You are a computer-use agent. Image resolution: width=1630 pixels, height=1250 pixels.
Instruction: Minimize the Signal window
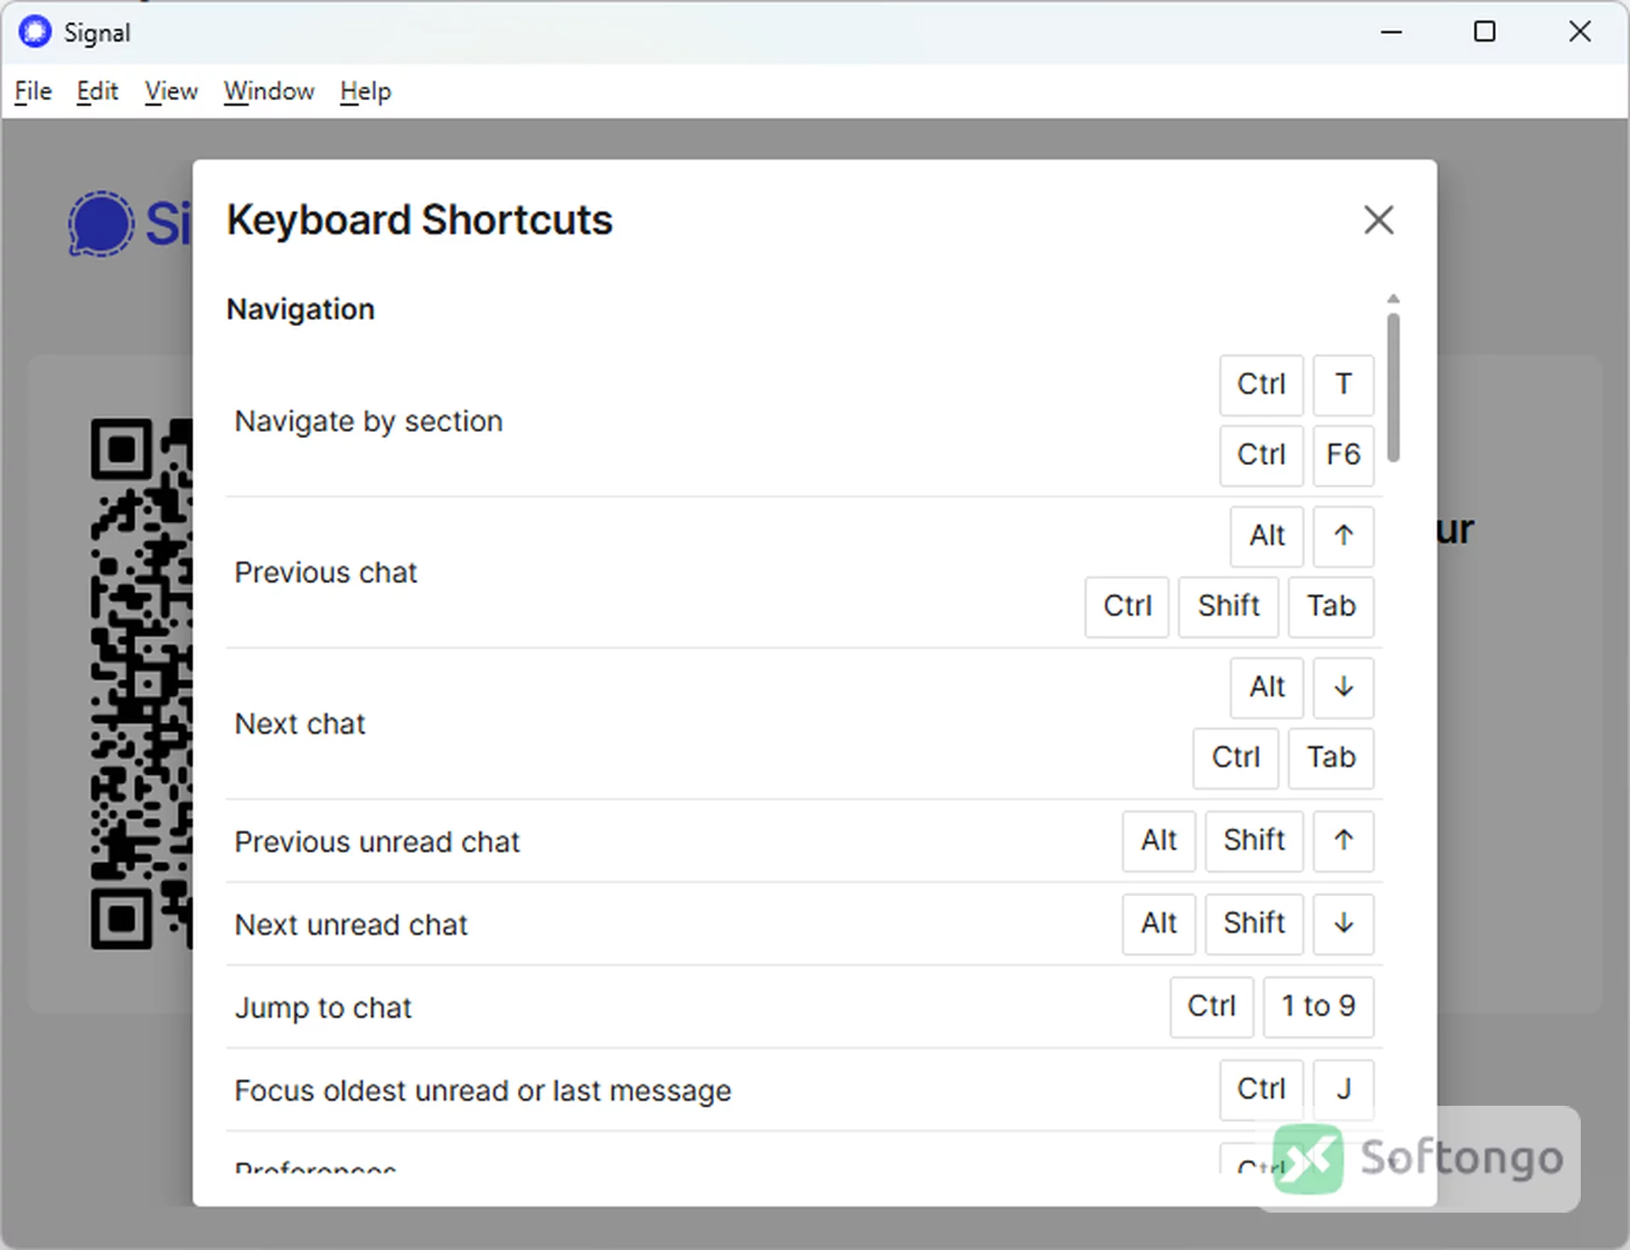1391,32
